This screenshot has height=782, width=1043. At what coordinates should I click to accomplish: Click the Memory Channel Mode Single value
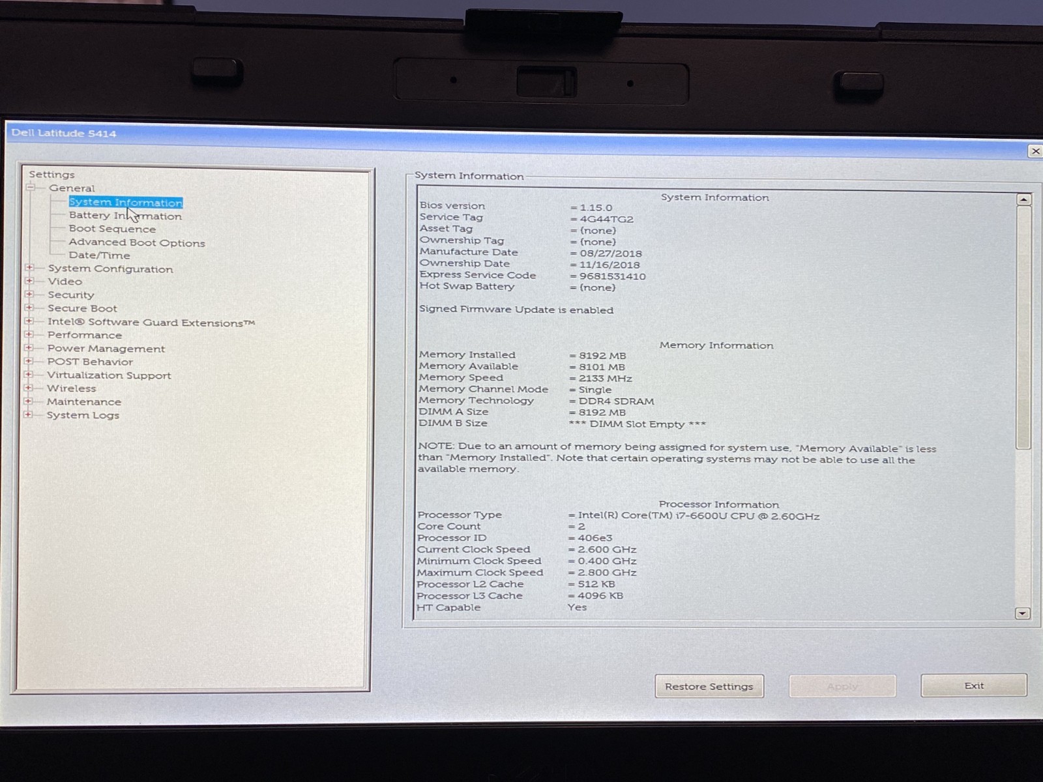click(x=595, y=390)
